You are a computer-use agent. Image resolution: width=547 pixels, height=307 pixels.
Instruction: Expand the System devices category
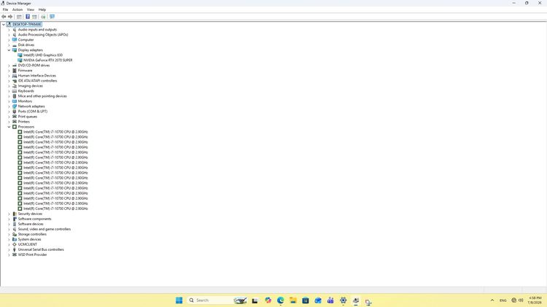pos(9,240)
